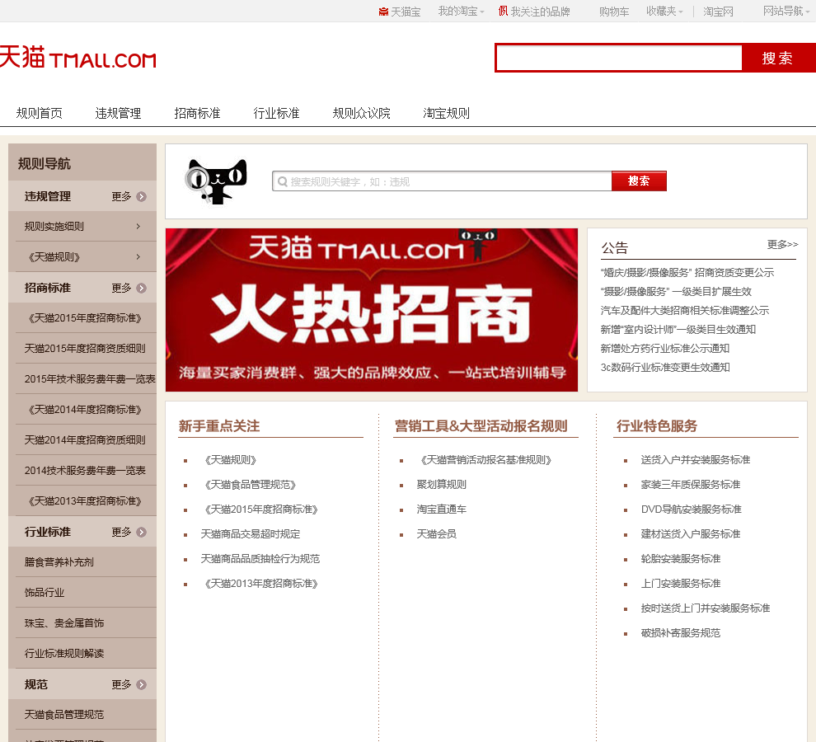The width and height of the screenshot is (816, 742).
Task: Expand the 规则实施细则 sidebar item chevron
Action: pos(138,227)
